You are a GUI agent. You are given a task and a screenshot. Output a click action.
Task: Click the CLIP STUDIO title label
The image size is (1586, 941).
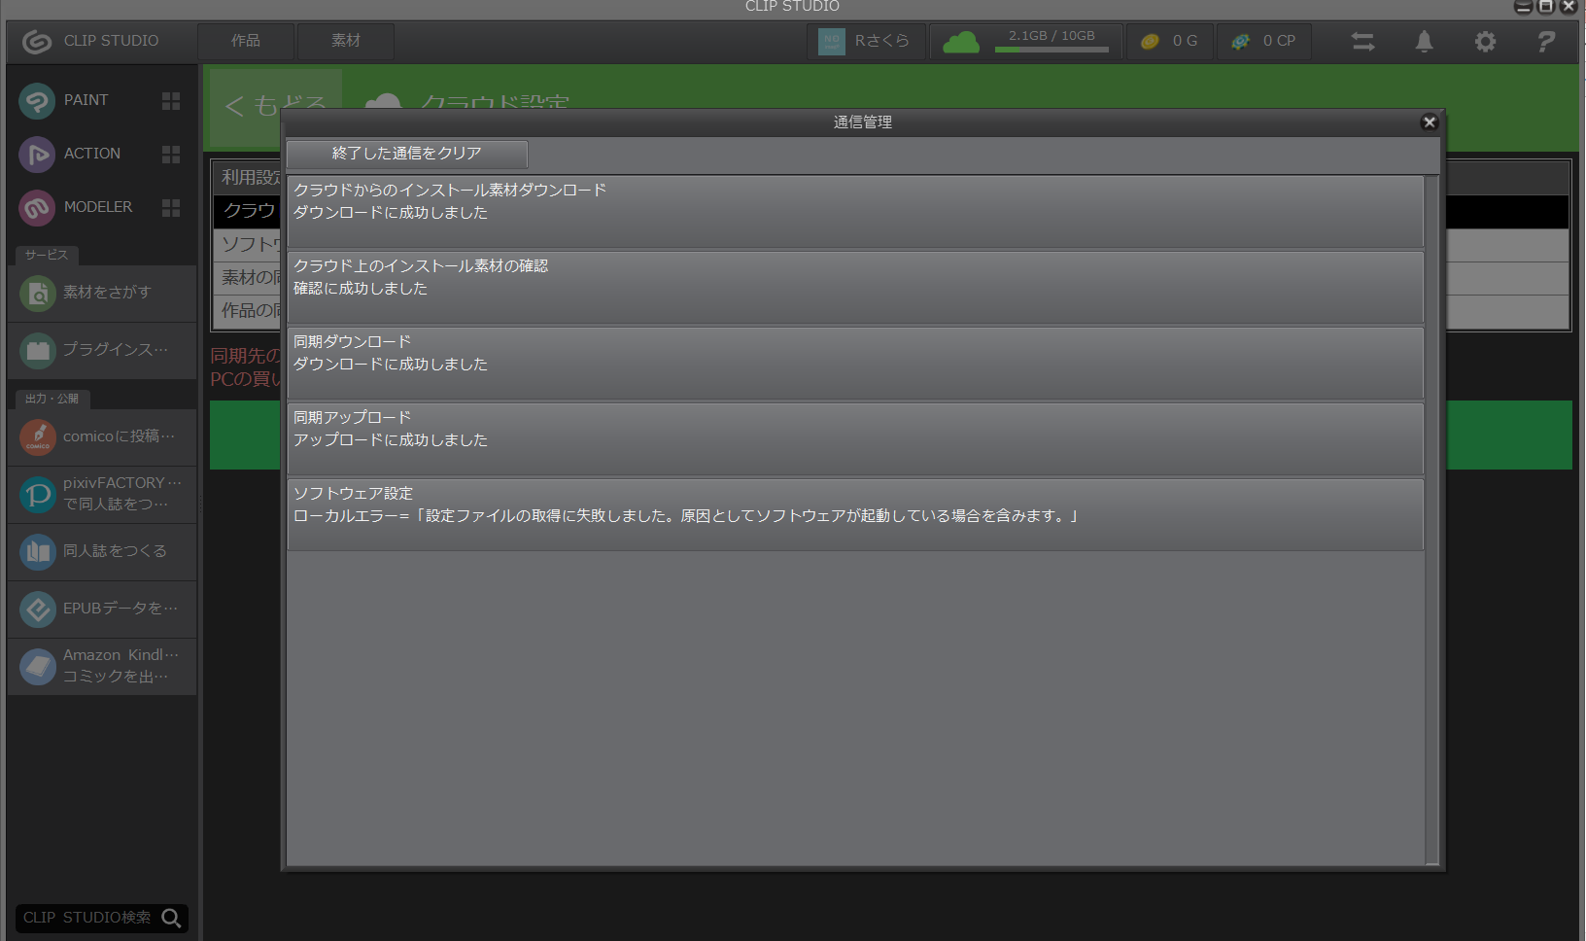(111, 41)
